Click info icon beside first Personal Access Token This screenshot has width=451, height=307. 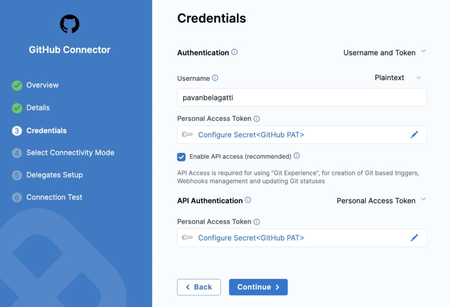pyautogui.click(x=257, y=119)
